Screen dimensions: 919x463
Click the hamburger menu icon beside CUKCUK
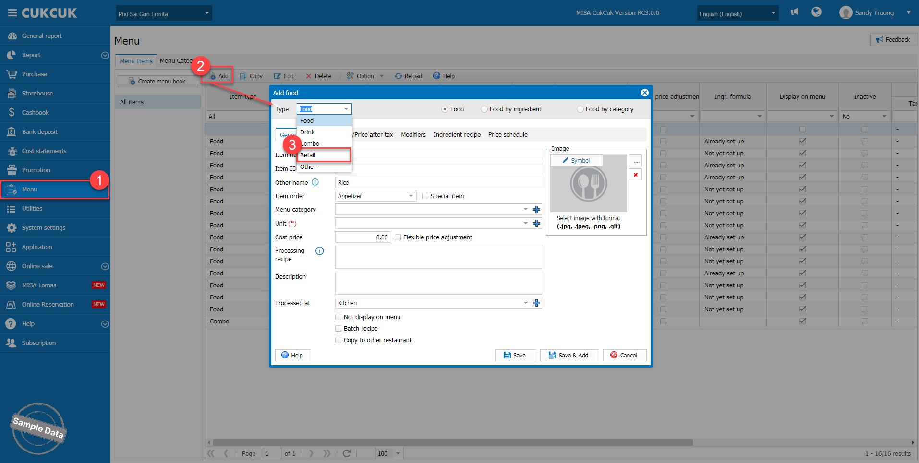pyautogui.click(x=12, y=13)
